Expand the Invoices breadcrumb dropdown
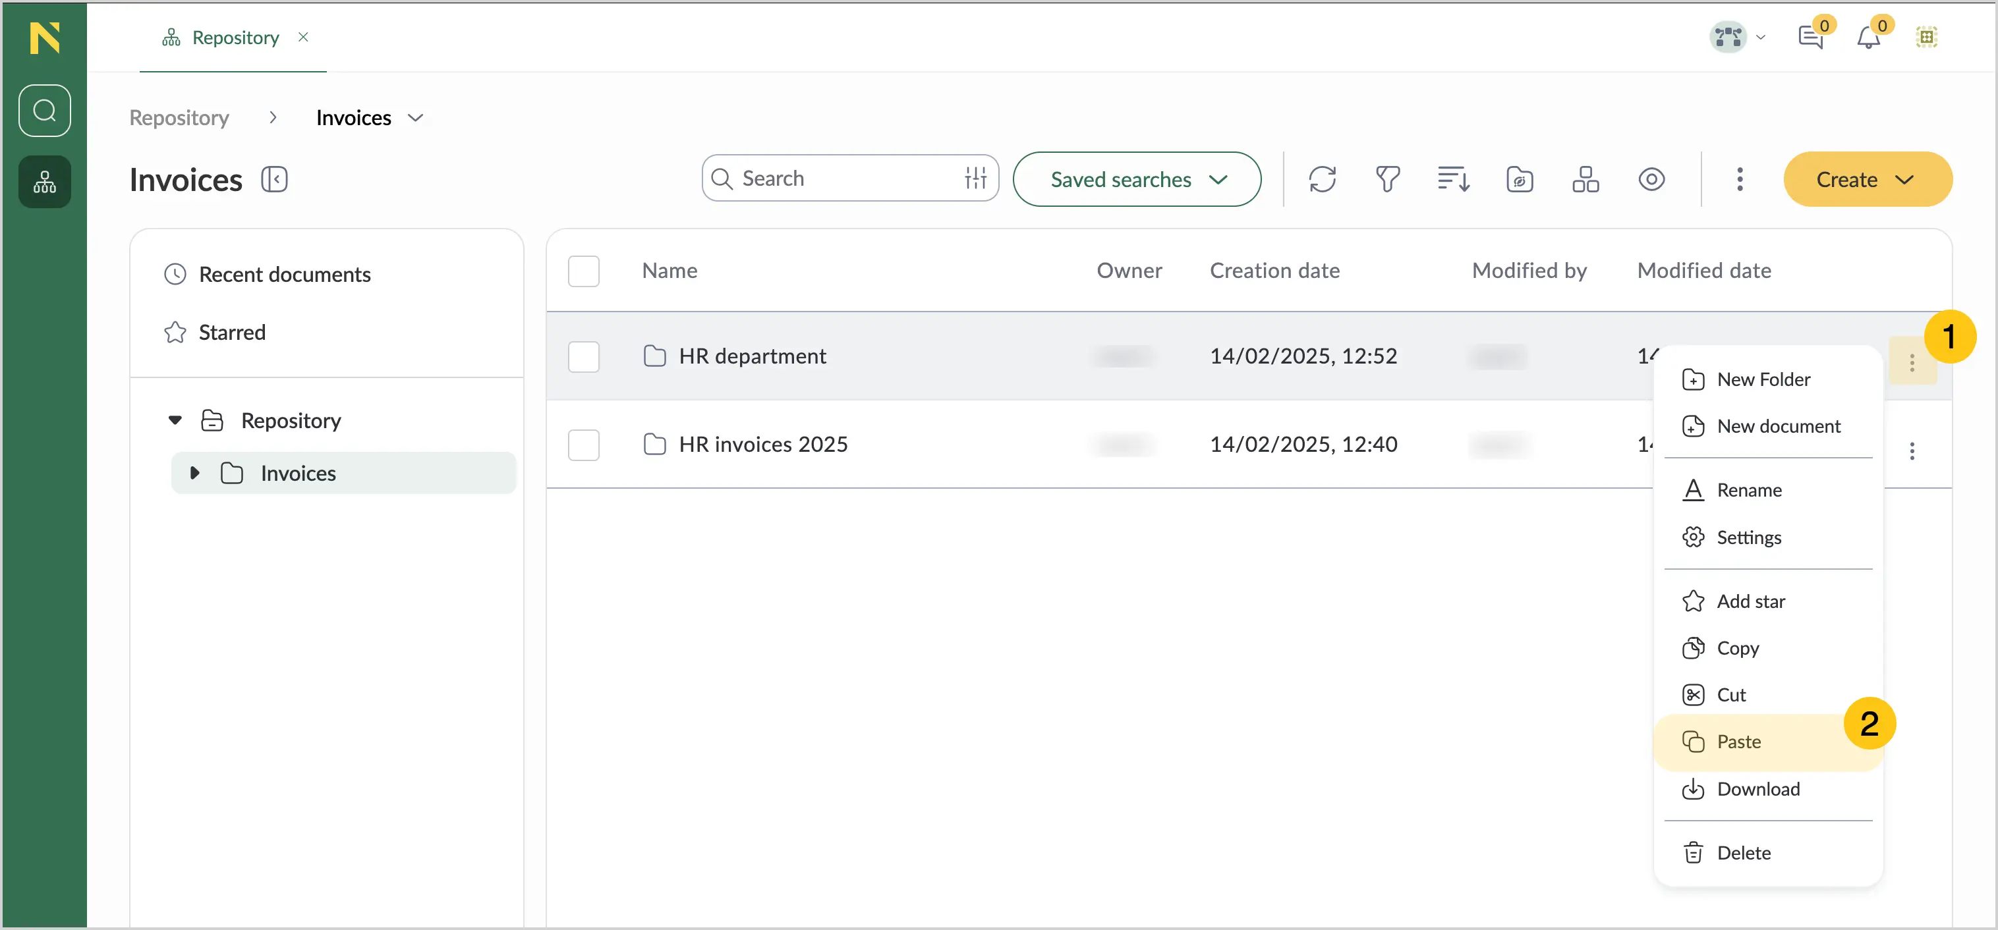Viewport: 1998px width, 930px height. coord(416,118)
